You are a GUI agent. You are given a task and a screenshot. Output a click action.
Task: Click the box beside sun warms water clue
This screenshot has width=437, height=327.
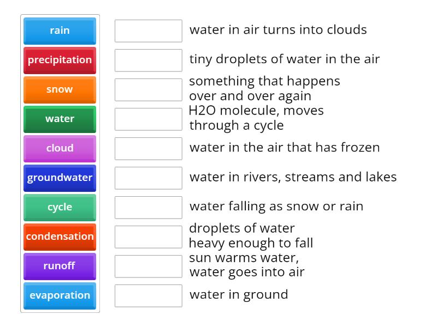(148, 266)
